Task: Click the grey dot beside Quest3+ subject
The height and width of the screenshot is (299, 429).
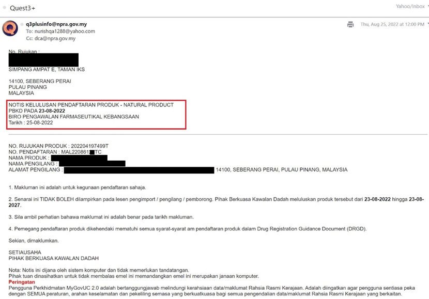Action: 4,8
